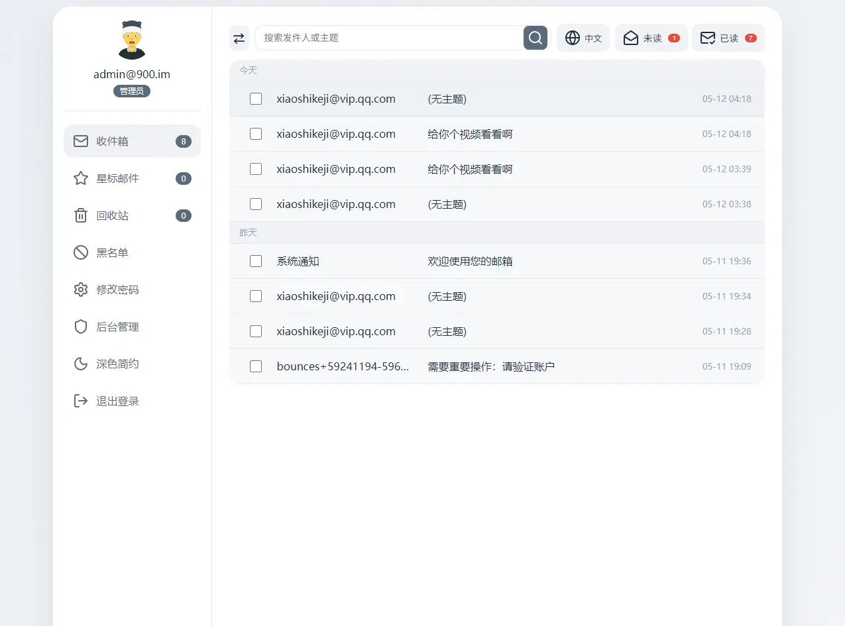Click the globe language icon
The image size is (845, 626).
tap(573, 38)
